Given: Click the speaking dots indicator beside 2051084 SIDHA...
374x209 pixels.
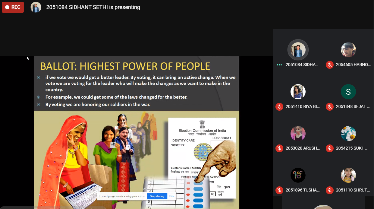Looking at the screenshot, I should click(279, 65).
